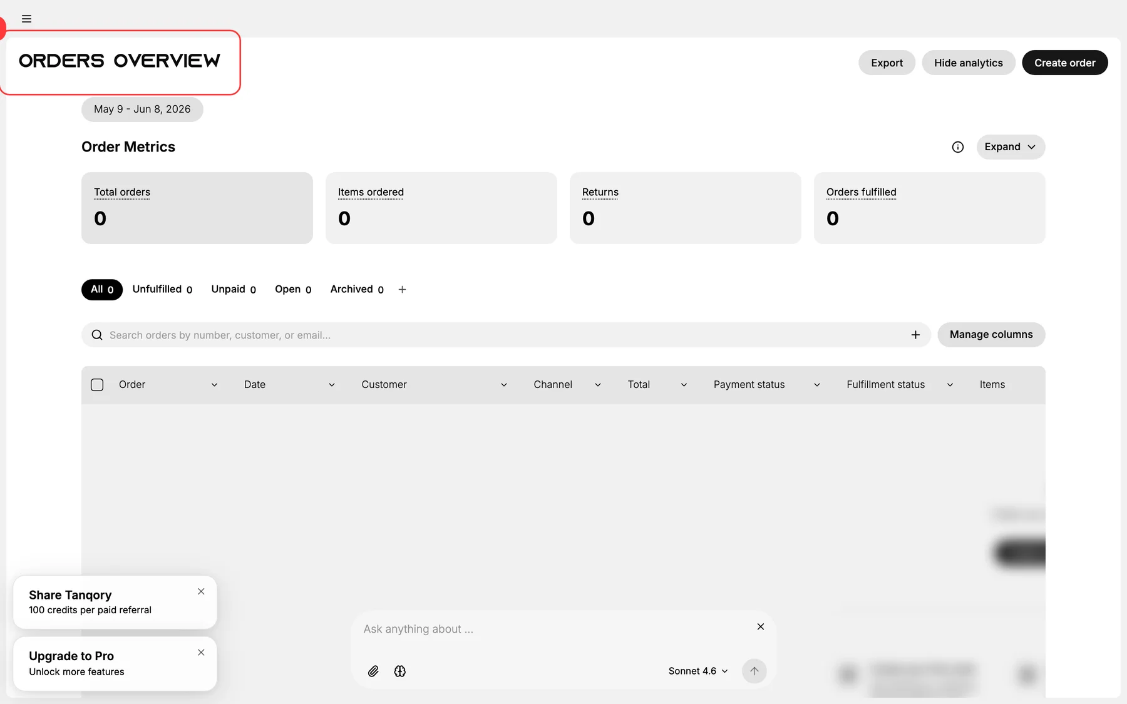Open the Expand dropdown in Order Metrics

[1011, 147]
